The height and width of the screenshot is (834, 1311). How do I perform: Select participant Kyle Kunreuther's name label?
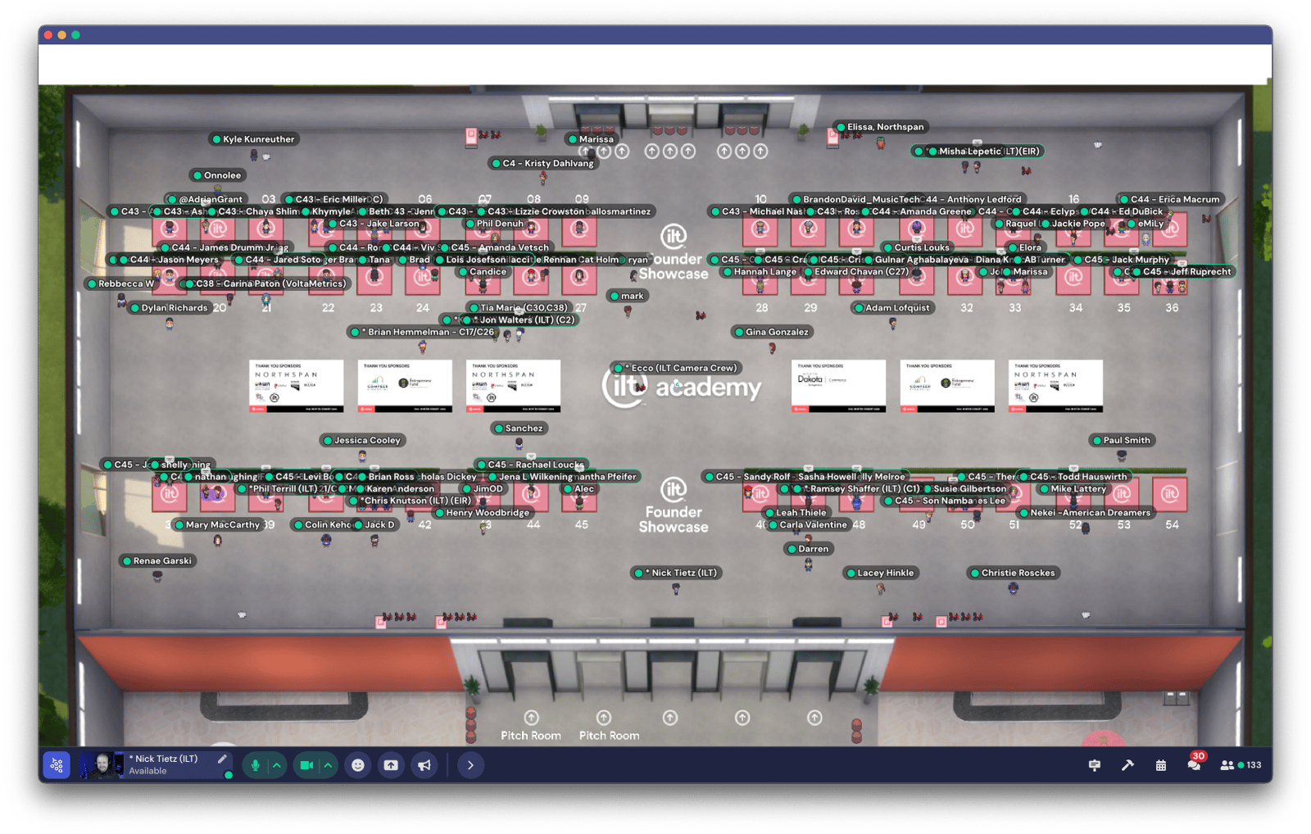coord(253,139)
